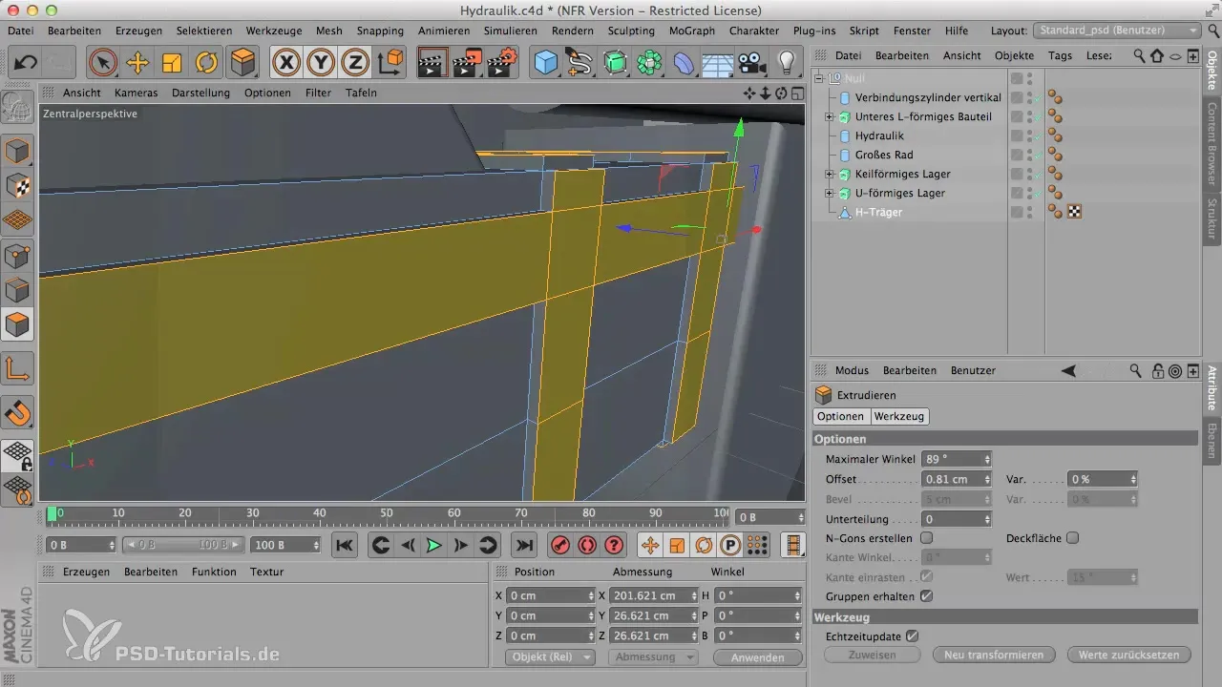
Task: Select the Move tool in top toolbar
Action: [x=137, y=63]
